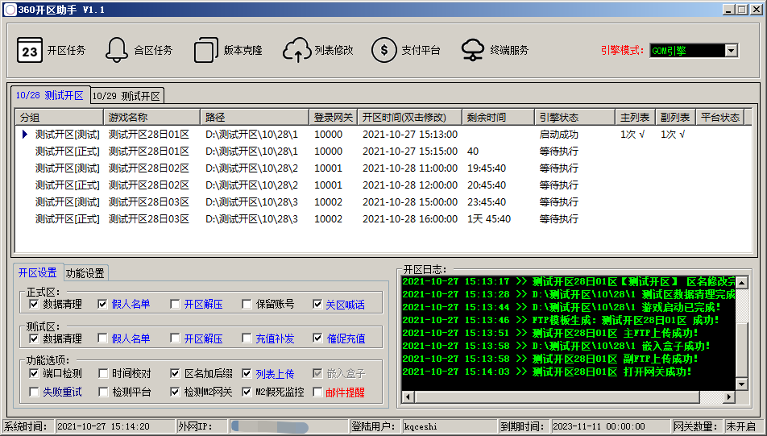Click the log scroll down arrow
Image resolution: width=767 pixels, height=436 pixels.
[741, 384]
